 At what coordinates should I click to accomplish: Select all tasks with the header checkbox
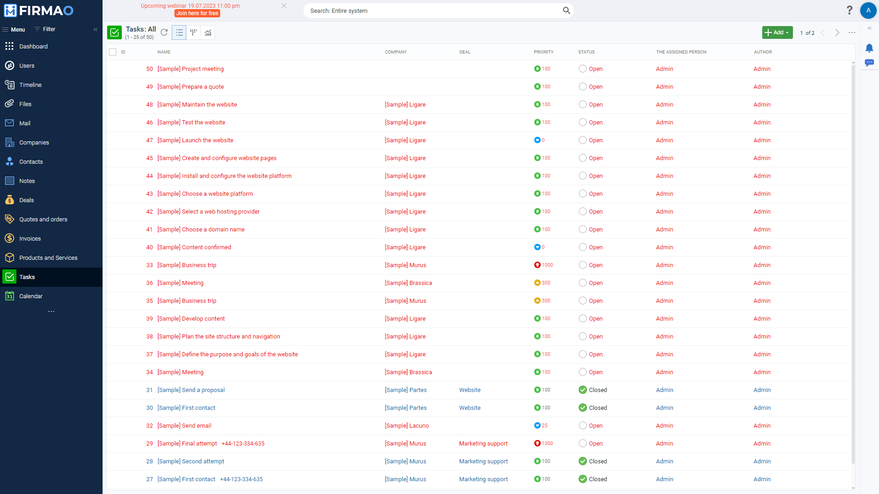(x=113, y=52)
